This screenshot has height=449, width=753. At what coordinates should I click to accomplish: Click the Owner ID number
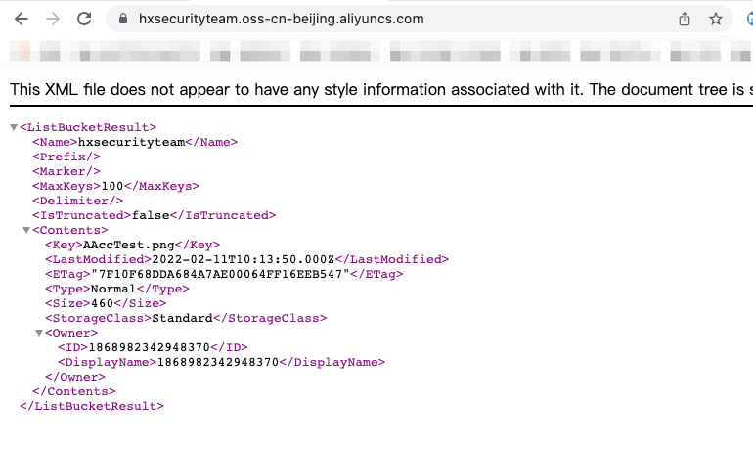(150, 347)
